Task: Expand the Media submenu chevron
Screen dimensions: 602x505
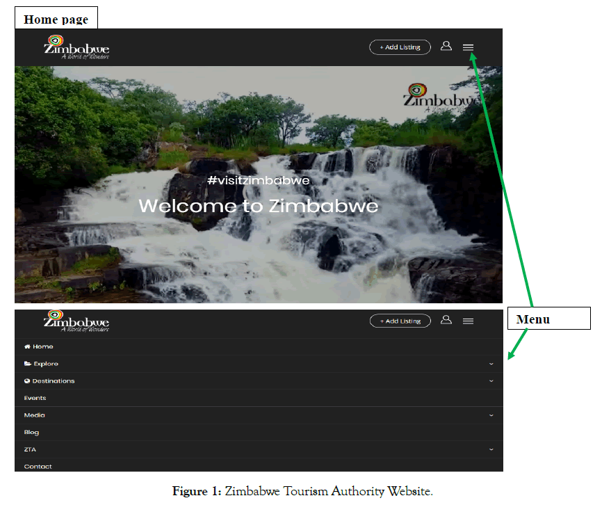Action: pos(491,415)
